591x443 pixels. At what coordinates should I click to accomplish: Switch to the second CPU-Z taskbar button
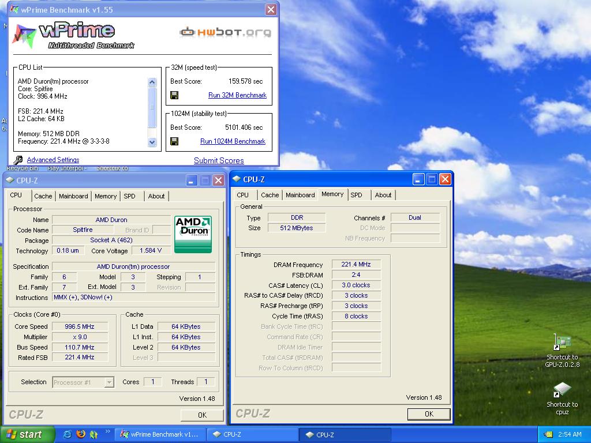[x=345, y=434]
